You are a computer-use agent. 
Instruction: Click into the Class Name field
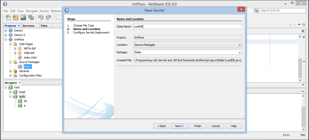[187, 26]
